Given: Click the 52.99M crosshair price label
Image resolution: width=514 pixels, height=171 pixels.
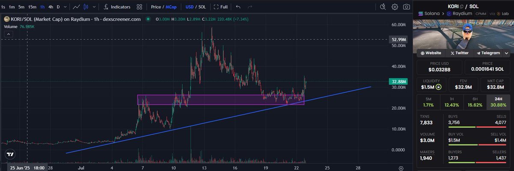Looking at the screenshot, I should [399, 40].
